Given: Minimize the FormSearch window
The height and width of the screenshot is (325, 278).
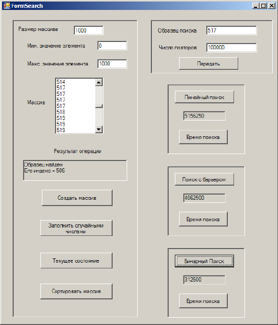Looking at the screenshot, I should 256,6.
